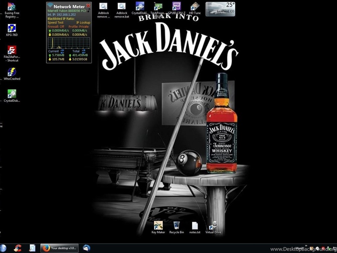Open the WhoCrashed desktop icon

click(x=12, y=72)
